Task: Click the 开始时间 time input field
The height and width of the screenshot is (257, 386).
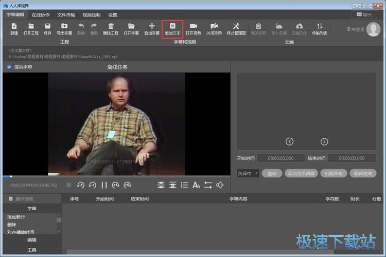Action: 280,158
